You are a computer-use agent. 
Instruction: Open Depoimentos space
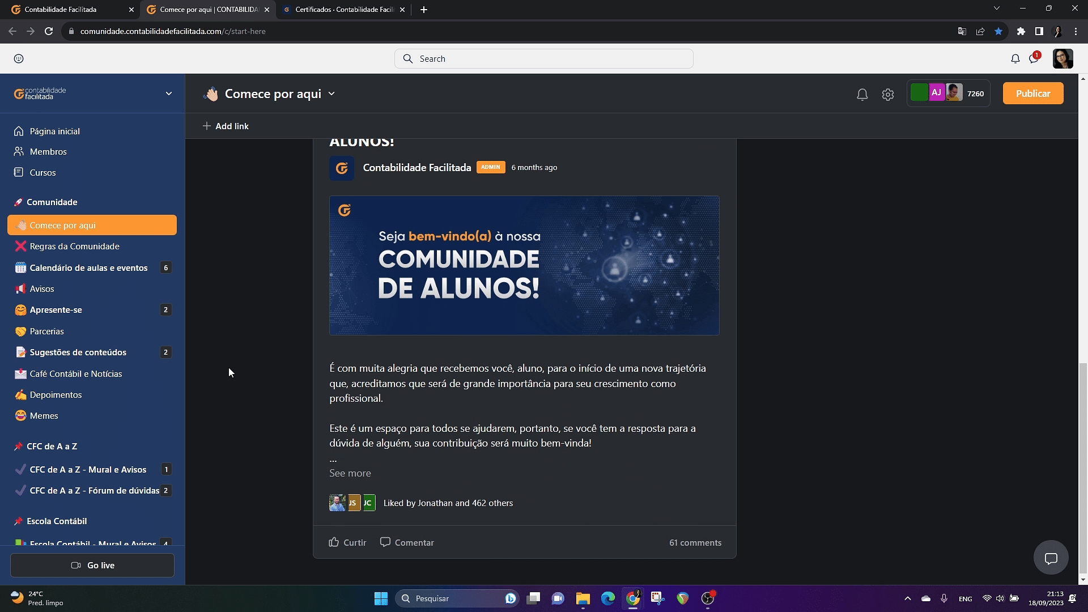92,394
